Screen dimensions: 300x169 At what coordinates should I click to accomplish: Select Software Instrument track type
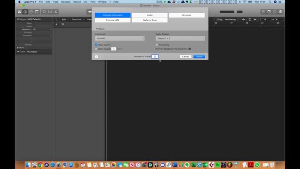[112, 15]
